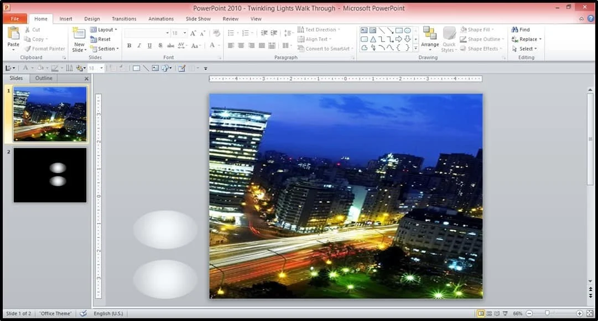Decrease the list indent level
The height and width of the screenshot is (321, 598).
click(x=264, y=33)
